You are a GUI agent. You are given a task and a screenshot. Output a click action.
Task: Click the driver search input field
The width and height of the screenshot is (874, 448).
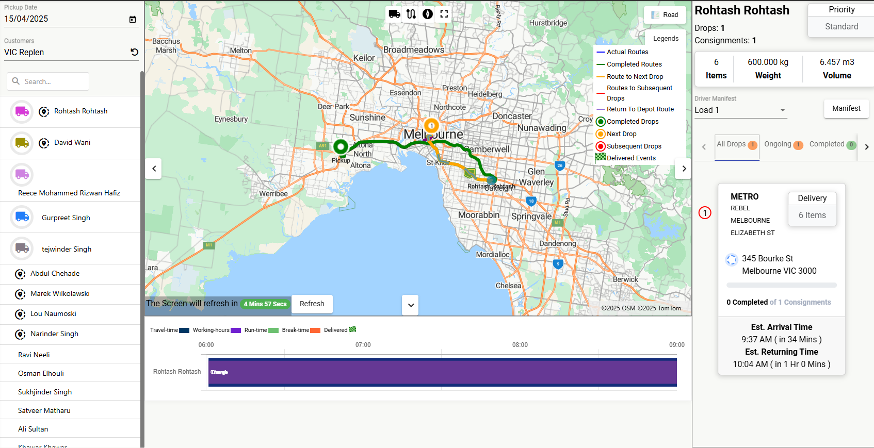click(48, 81)
